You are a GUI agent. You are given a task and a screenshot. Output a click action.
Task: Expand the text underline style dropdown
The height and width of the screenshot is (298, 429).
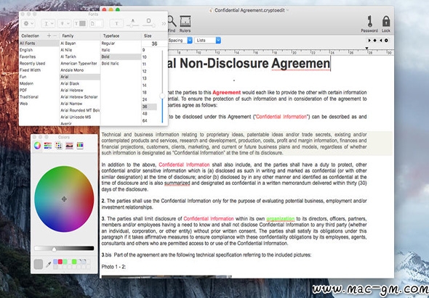pyautogui.click(x=49, y=24)
